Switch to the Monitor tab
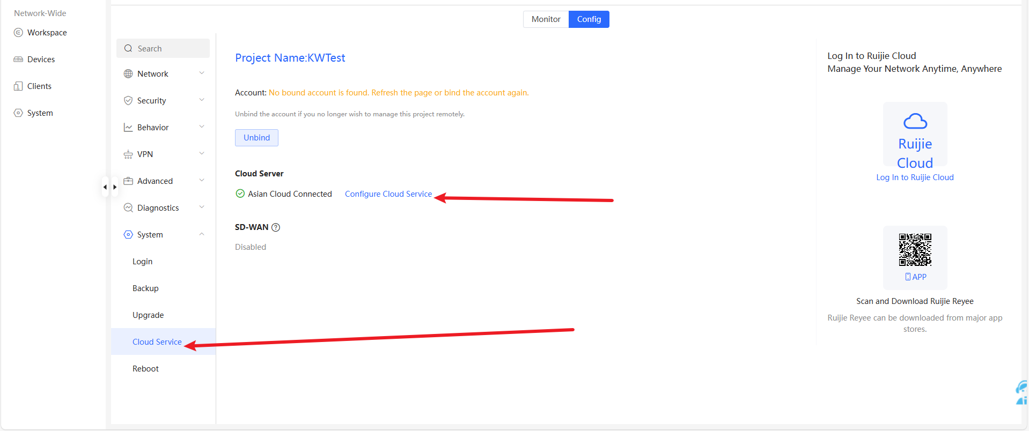Viewport: 1029px width, 431px height. 546,19
